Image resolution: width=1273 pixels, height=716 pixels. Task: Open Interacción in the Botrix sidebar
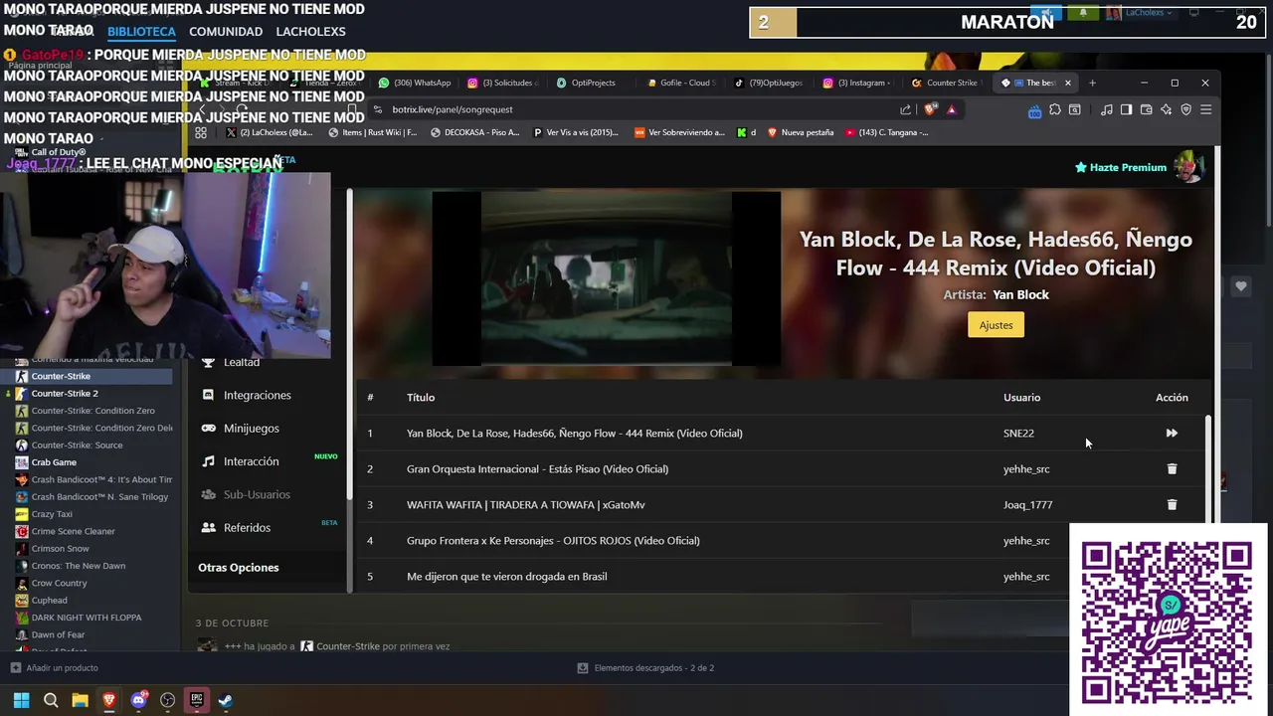[251, 461]
